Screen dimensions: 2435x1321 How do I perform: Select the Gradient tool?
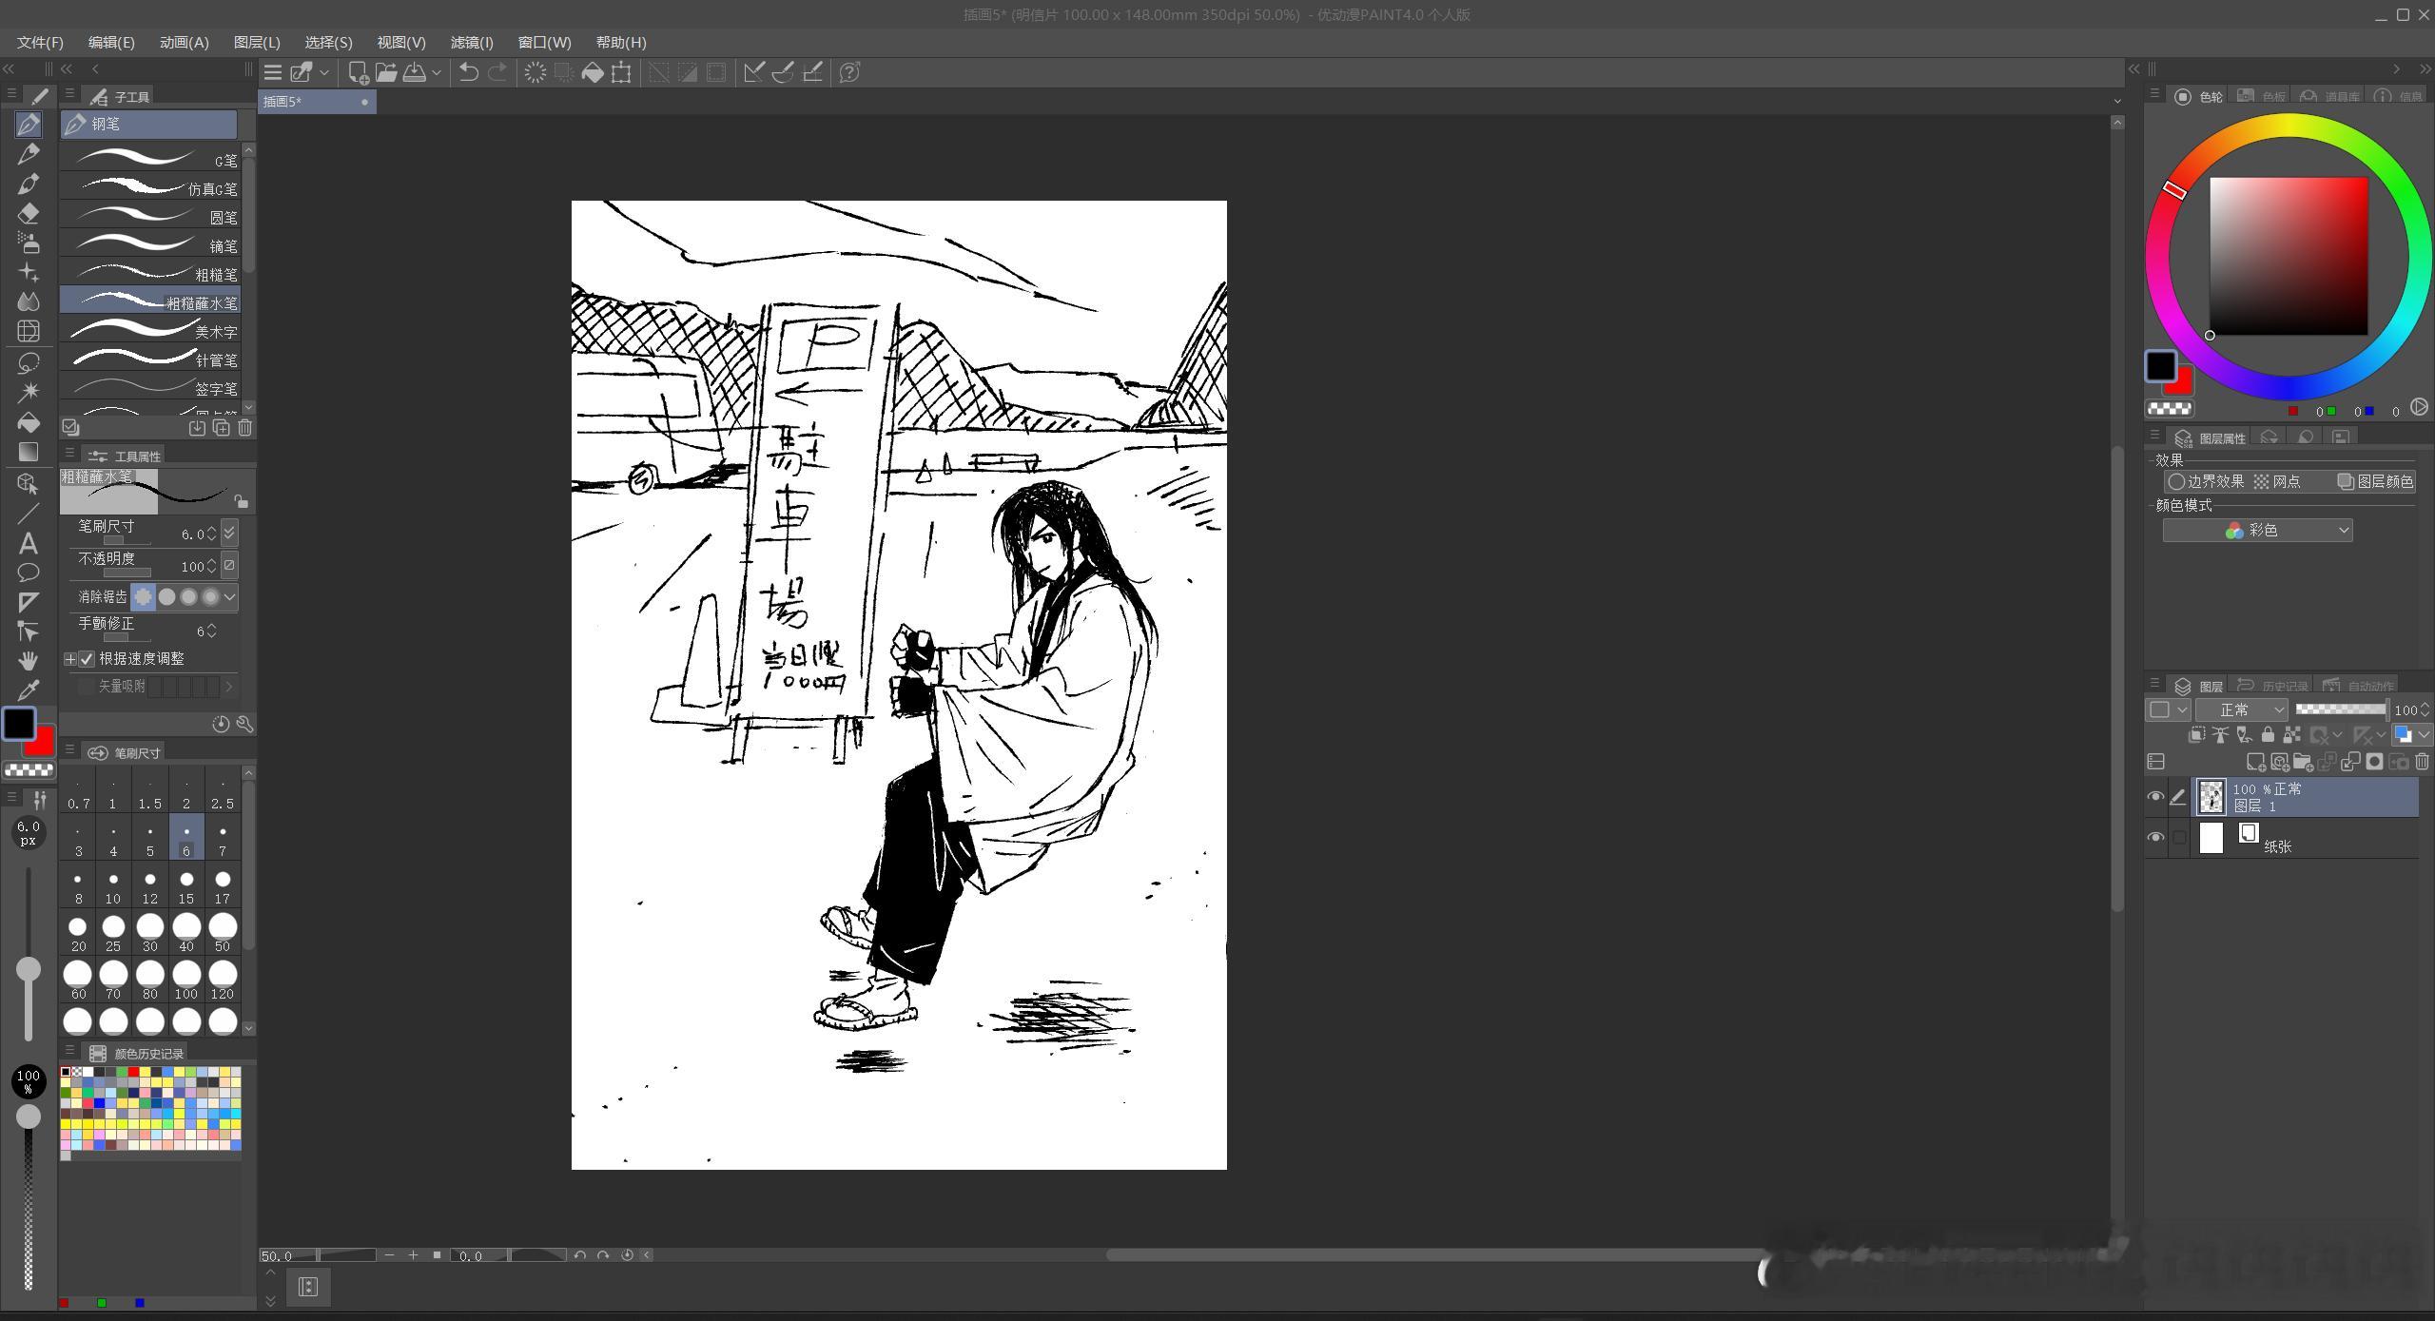click(29, 452)
